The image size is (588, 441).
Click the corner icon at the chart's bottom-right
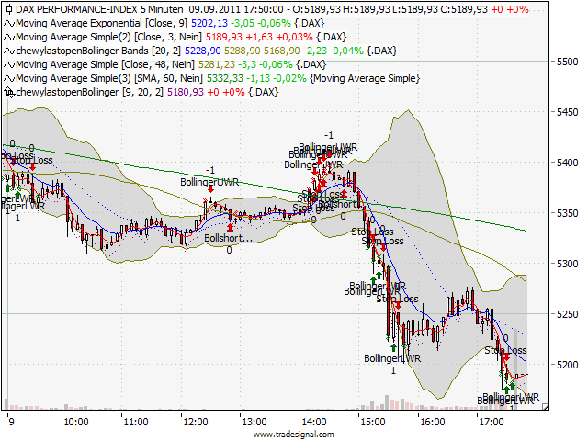coord(546,406)
